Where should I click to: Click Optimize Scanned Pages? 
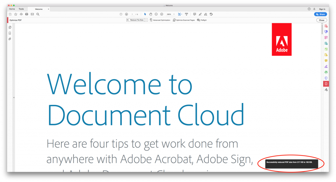coord(184,20)
